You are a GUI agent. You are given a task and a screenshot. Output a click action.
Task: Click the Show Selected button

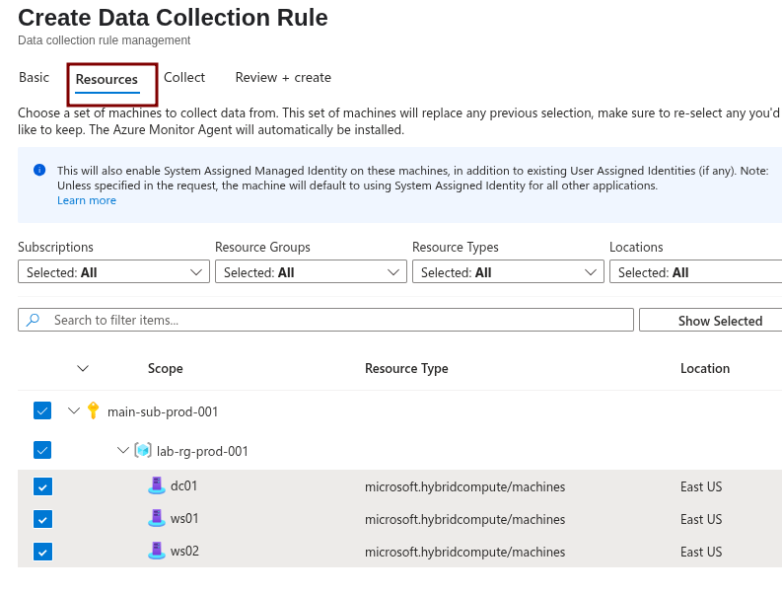point(711,320)
